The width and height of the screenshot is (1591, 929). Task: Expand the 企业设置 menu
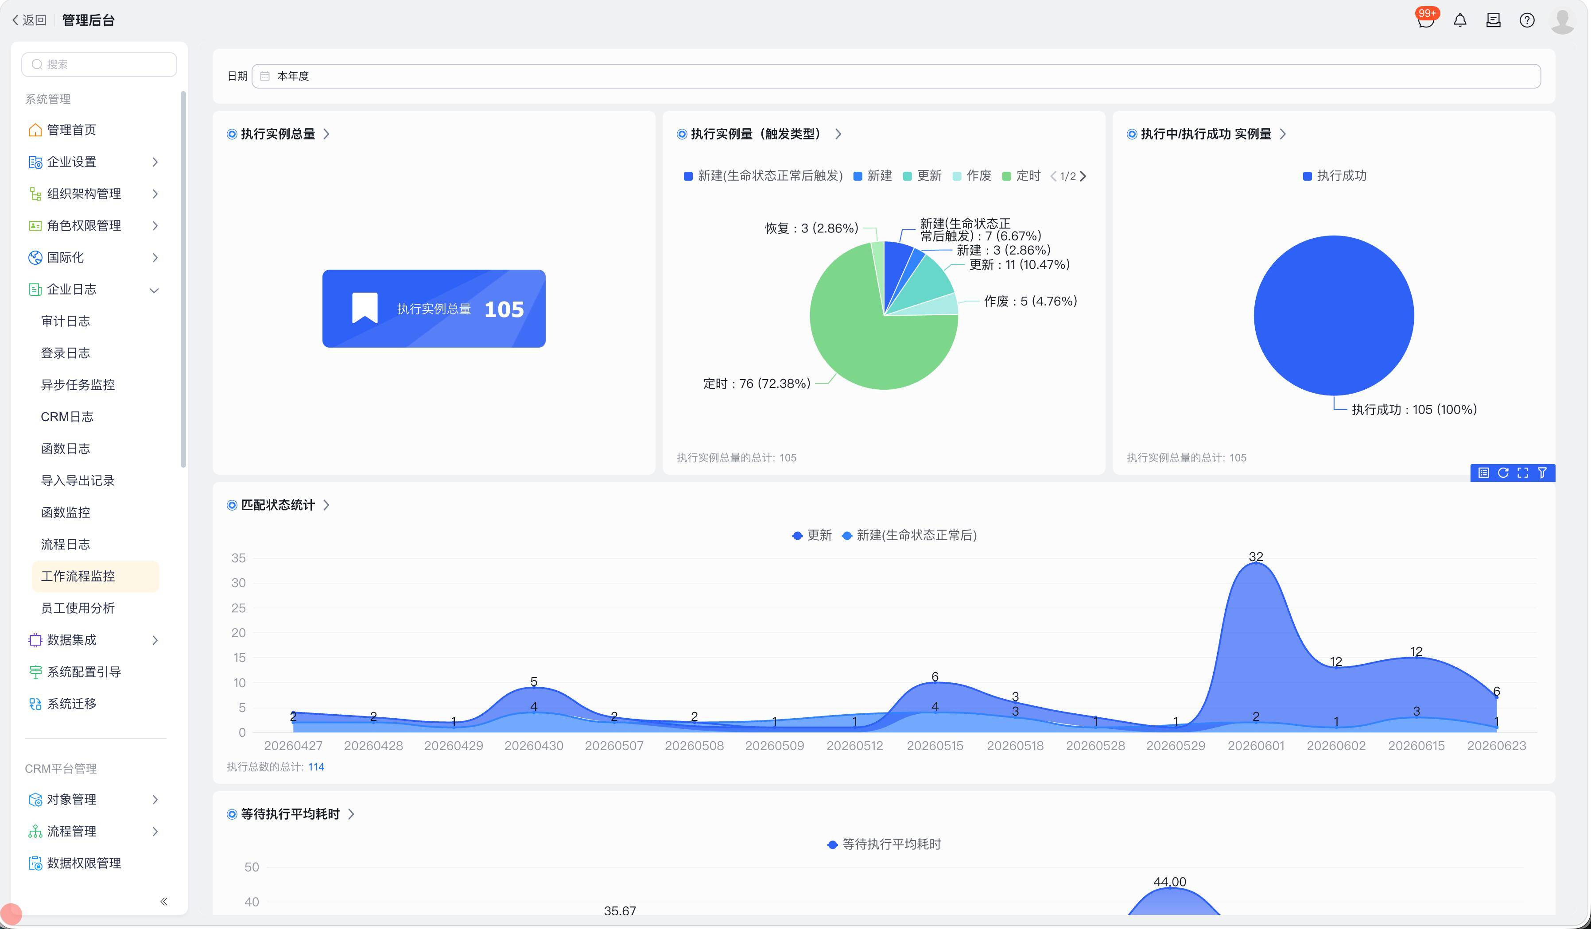pos(95,162)
